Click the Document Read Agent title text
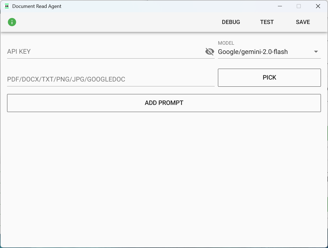The width and height of the screenshot is (328, 248). click(37, 6)
